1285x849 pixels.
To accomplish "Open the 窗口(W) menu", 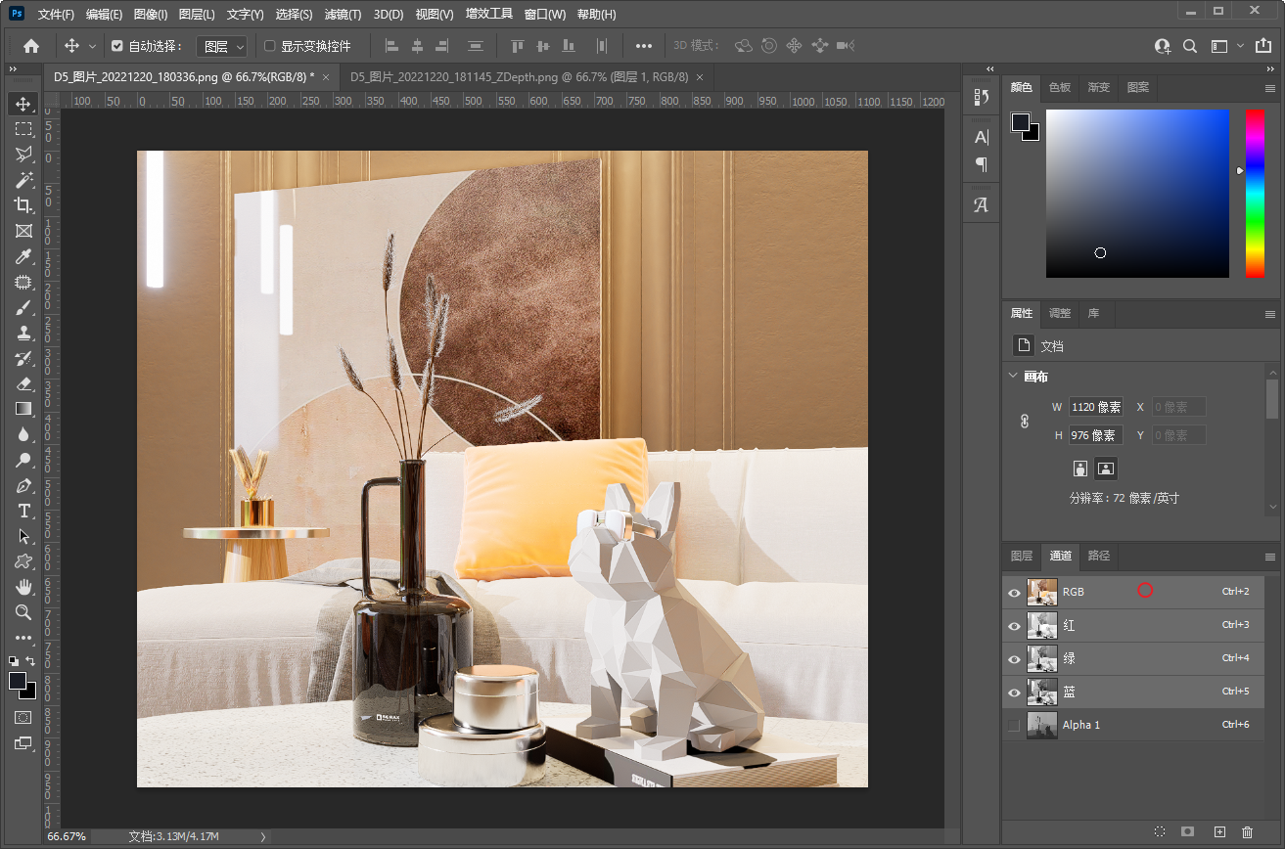I will [x=545, y=15].
